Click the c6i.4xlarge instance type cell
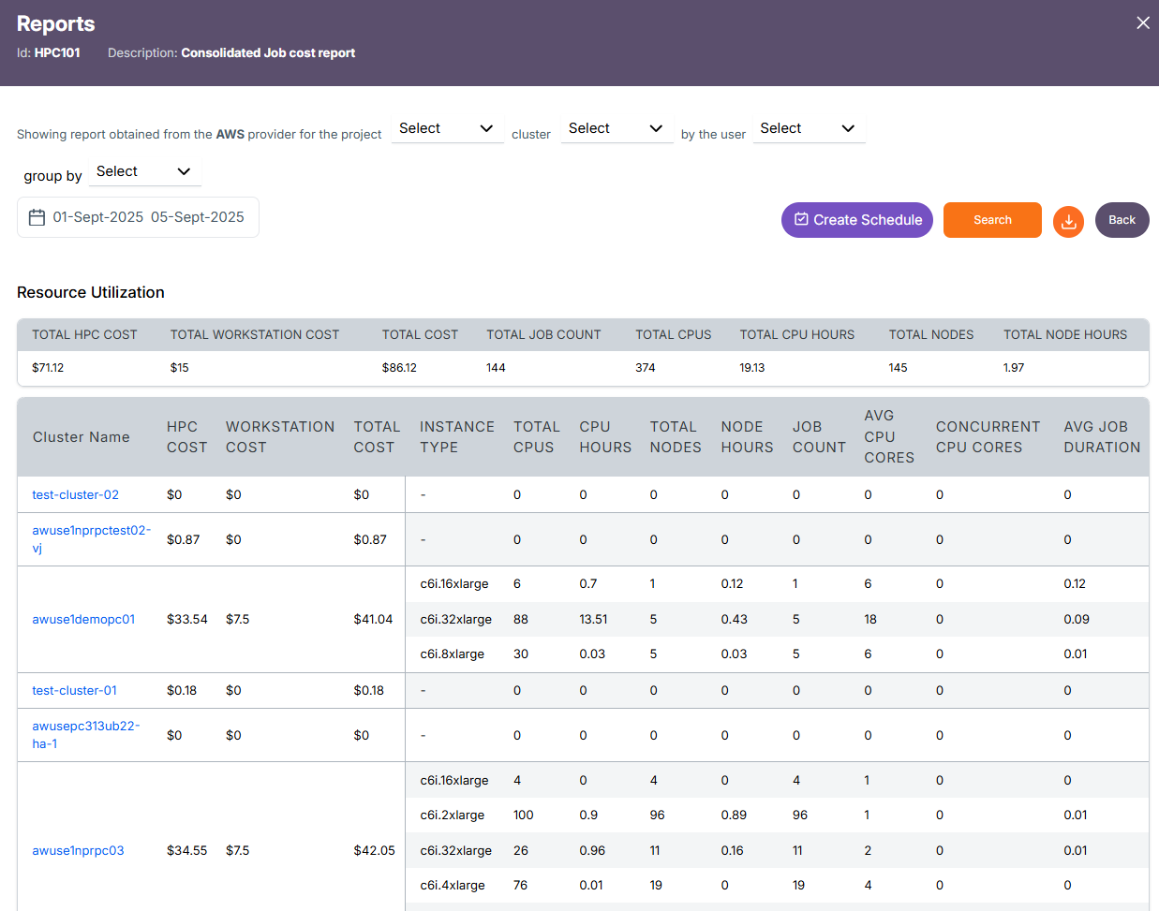 click(452, 885)
